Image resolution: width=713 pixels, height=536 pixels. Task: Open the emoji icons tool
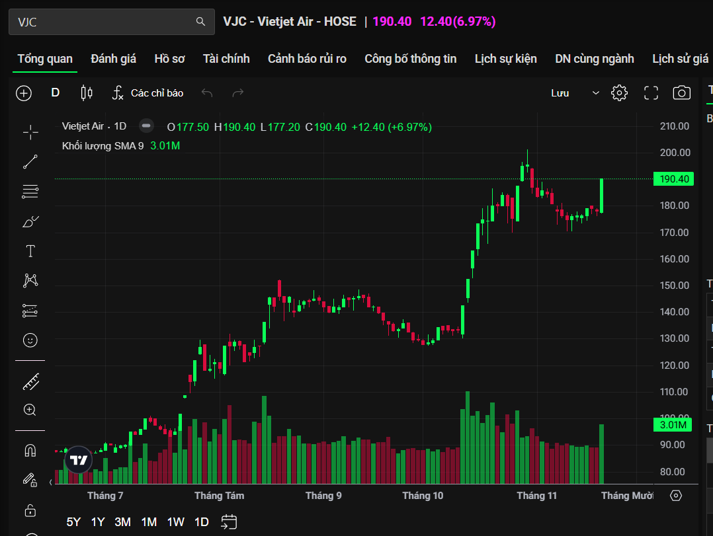[x=30, y=340]
